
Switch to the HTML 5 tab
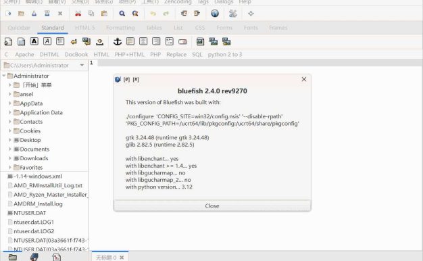click(84, 28)
